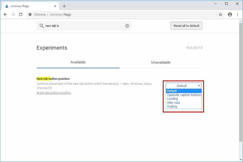Go back with the browser back arrow
The image size is (243, 162).
pos(5,14)
